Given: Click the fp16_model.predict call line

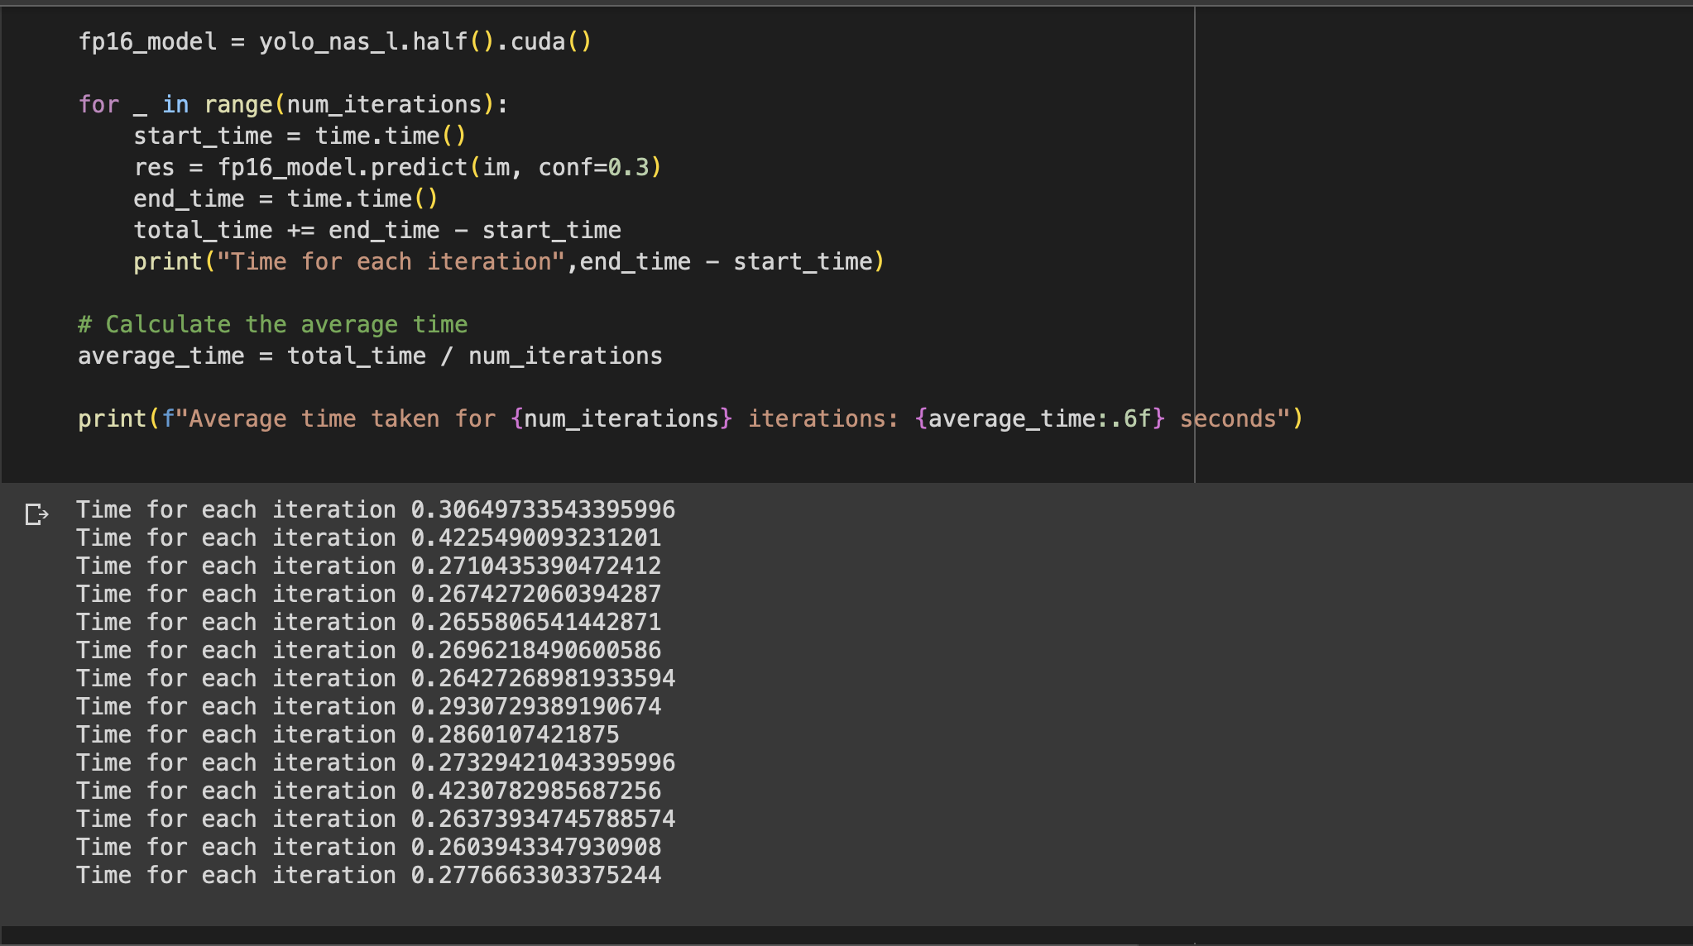Looking at the screenshot, I should pos(397,166).
